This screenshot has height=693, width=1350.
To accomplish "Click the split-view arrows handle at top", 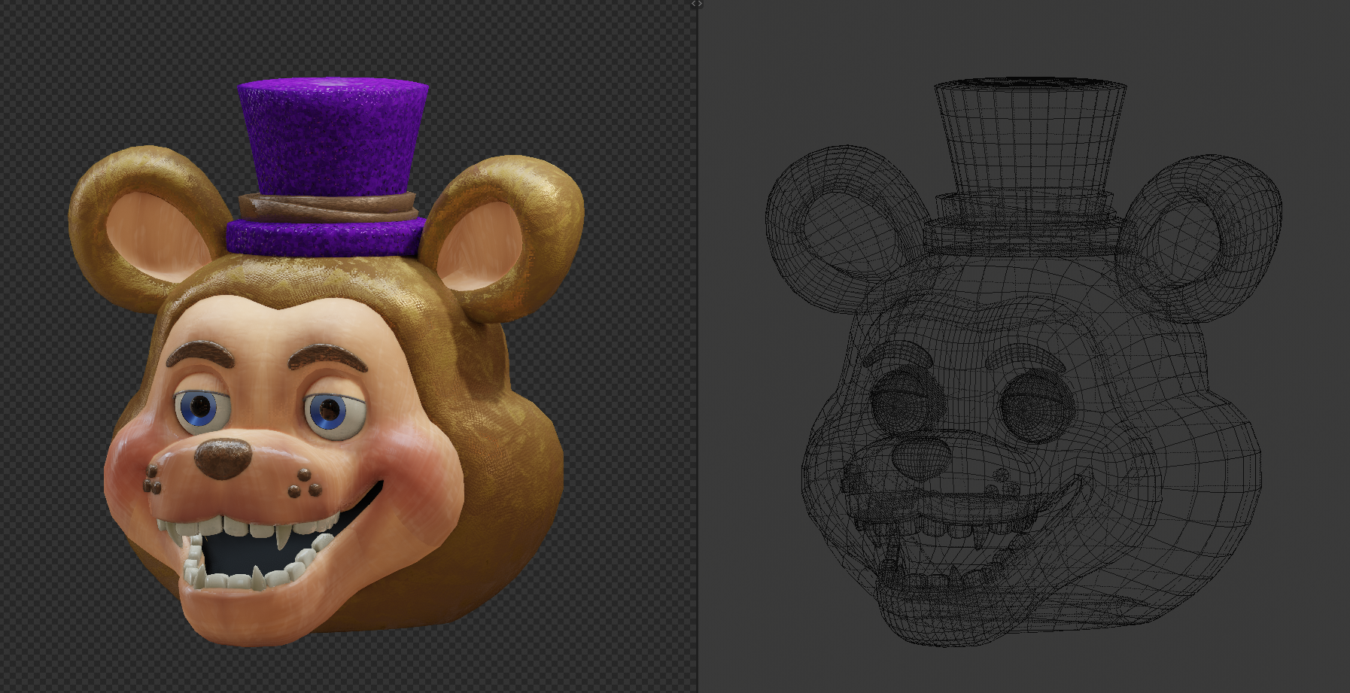I will tap(697, 5).
